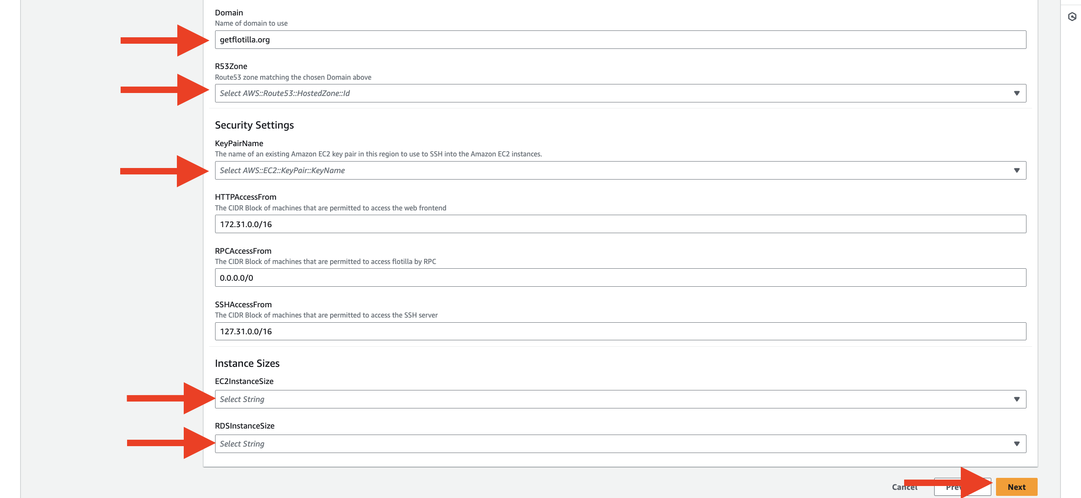Click the Cancel button

tap(905, 487)
